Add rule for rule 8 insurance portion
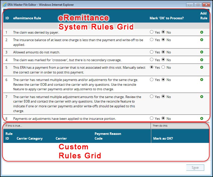 click(x=202, y=118)
